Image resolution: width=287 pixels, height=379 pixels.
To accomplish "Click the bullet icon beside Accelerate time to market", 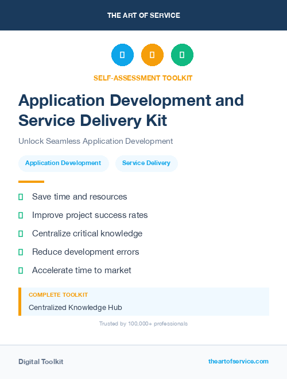I will [x=21, y=270].
